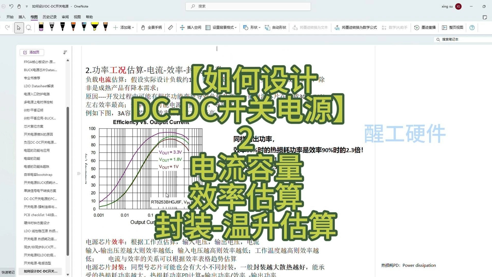Undo the last action

point(11,6)
